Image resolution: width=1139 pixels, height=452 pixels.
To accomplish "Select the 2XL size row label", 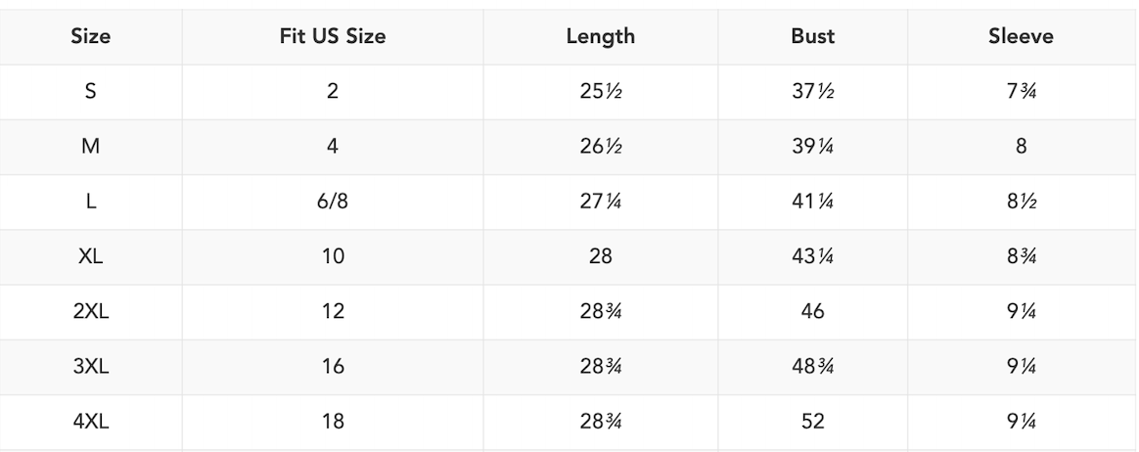I will (x=90, y=312).
